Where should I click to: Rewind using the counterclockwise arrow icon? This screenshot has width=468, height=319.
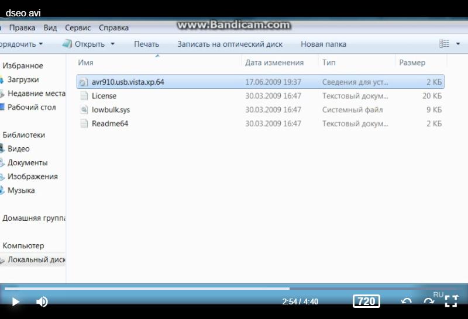pos(406,301)
